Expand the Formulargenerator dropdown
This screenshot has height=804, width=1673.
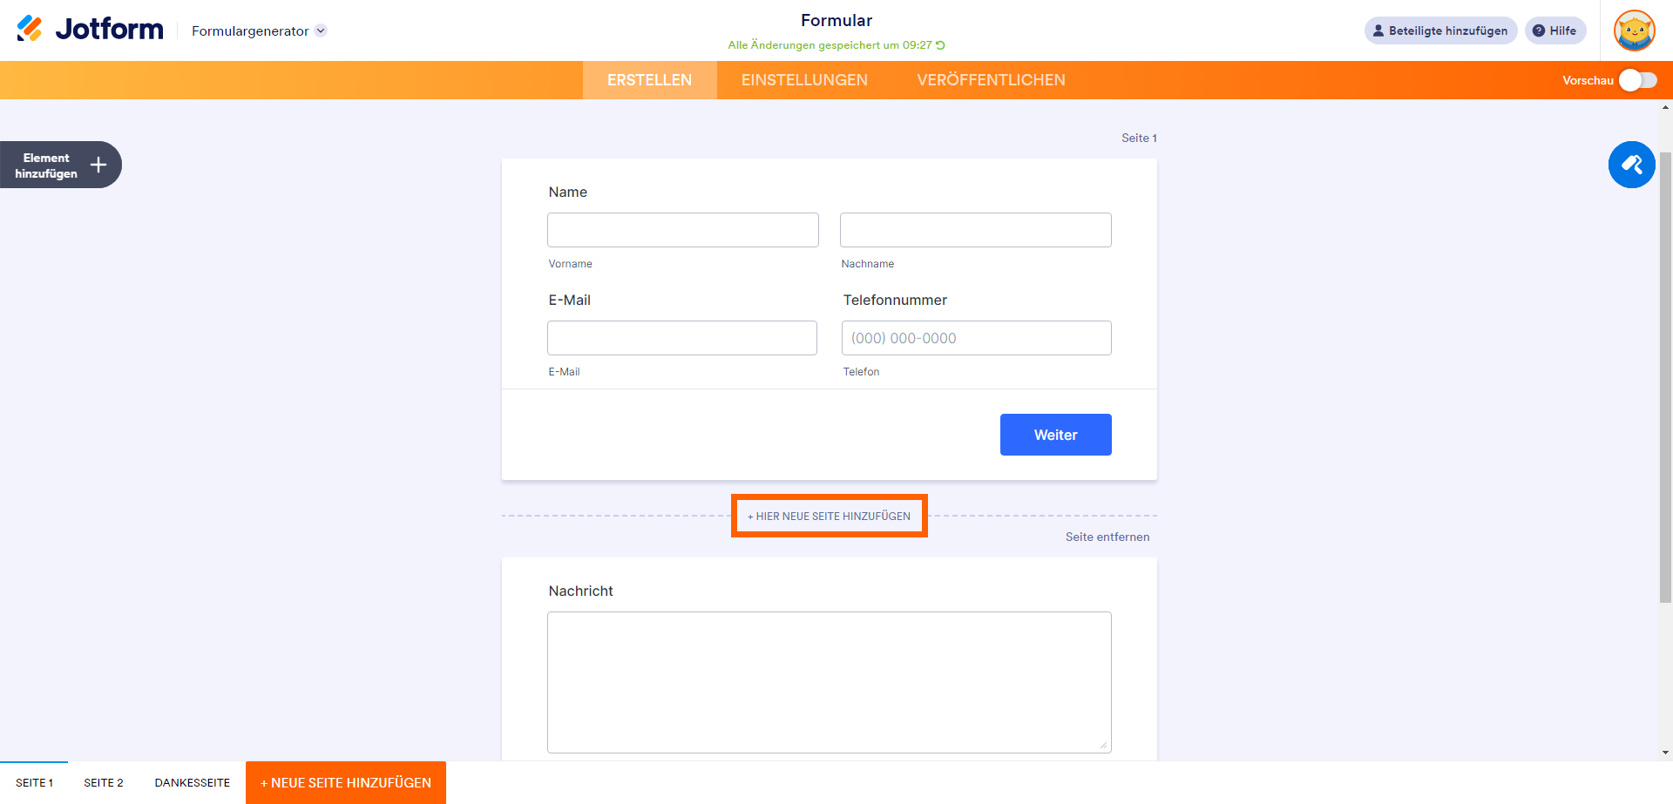(x=321, y=30)
